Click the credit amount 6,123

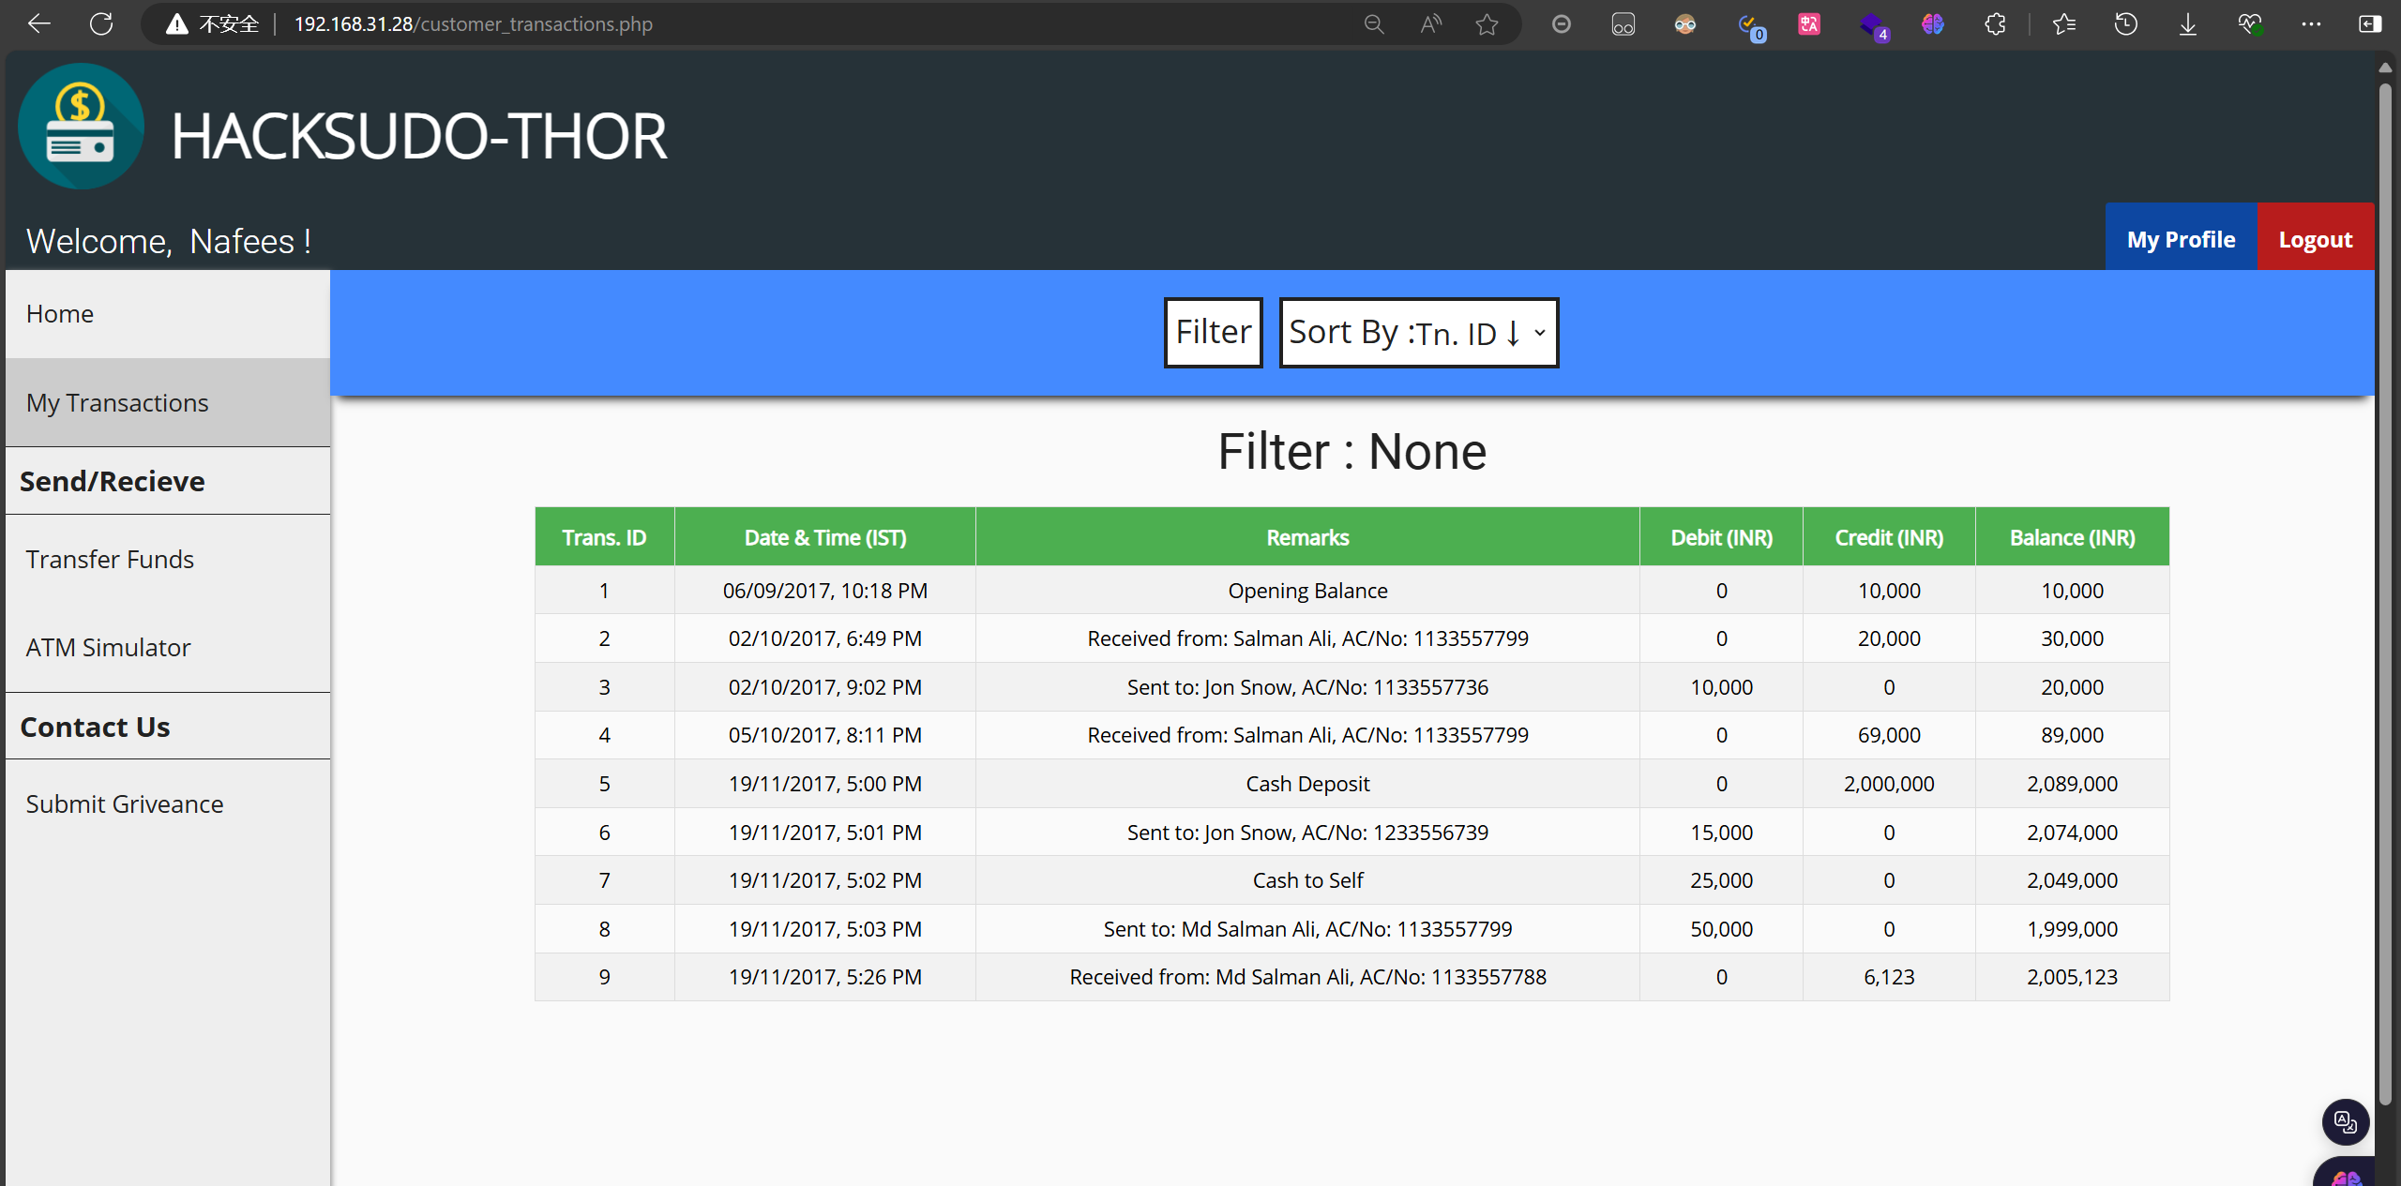(1889, 977)
